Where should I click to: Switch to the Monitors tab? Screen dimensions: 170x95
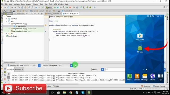(19, 69)
